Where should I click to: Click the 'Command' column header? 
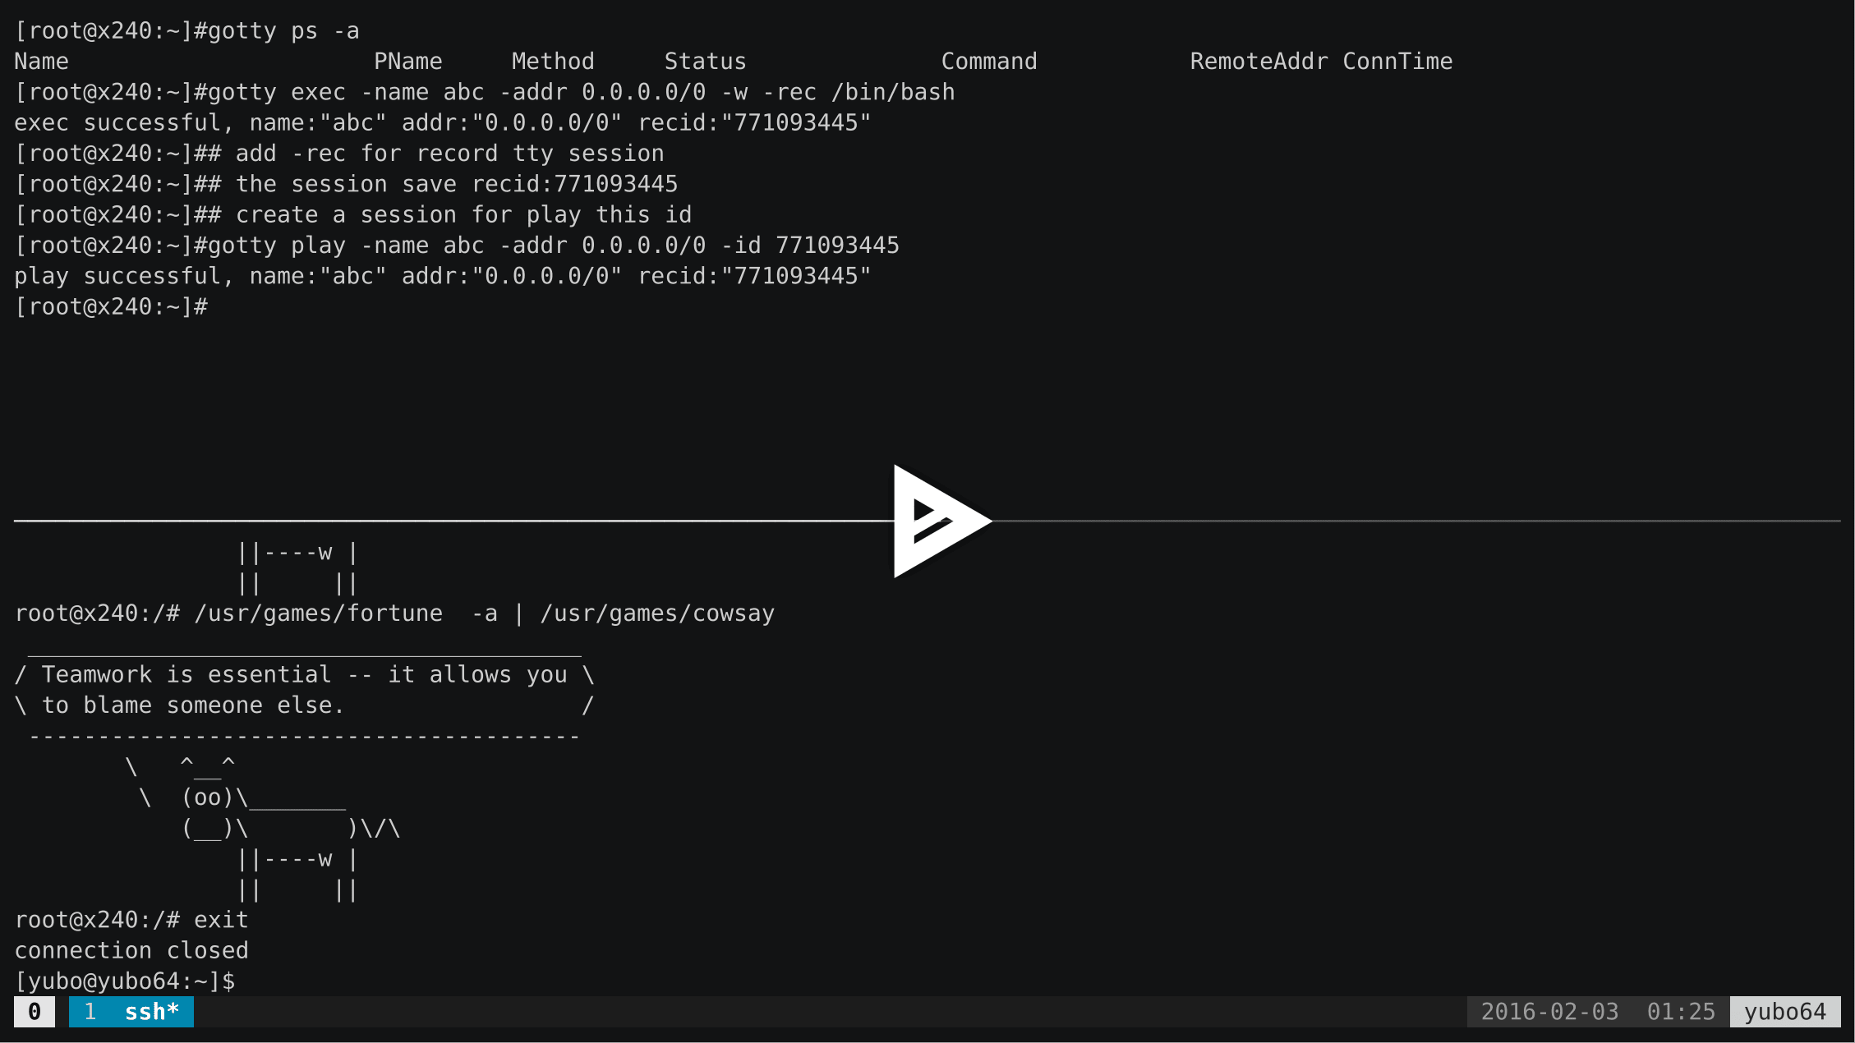pos(989,62)
